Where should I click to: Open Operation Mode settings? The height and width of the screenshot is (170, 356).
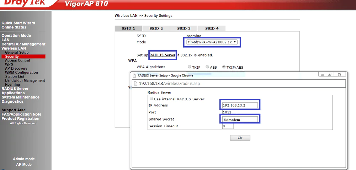click(x=16, y=36)
